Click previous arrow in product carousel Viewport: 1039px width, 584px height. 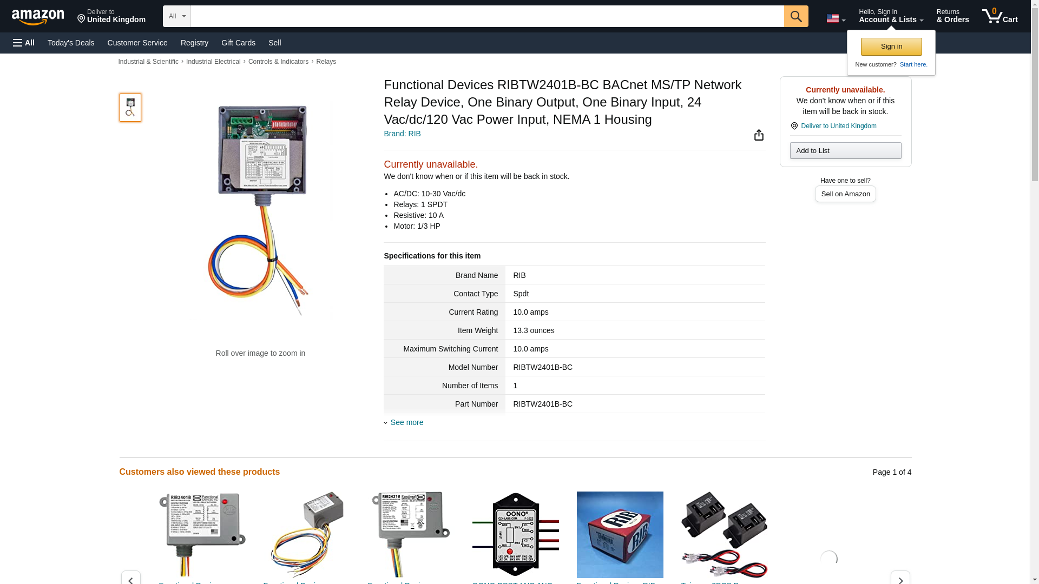click(130, 578)
